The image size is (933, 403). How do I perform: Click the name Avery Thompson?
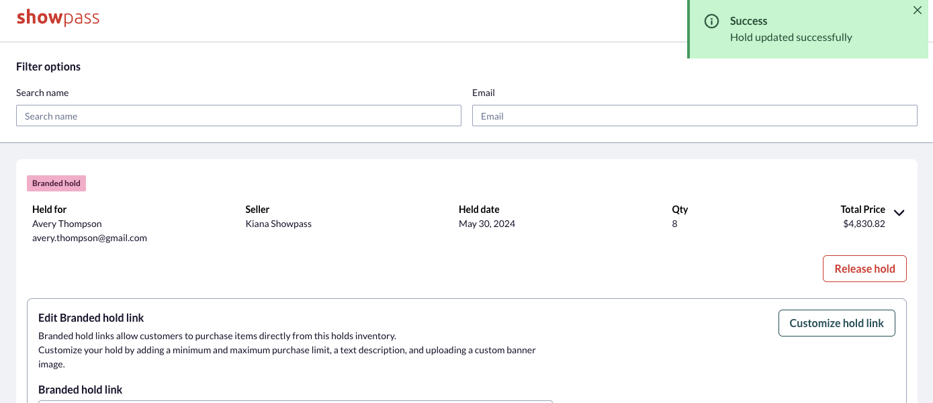coord(67,224)
